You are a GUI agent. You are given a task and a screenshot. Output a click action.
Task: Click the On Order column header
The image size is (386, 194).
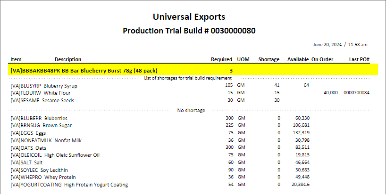(x=322, y=59)
